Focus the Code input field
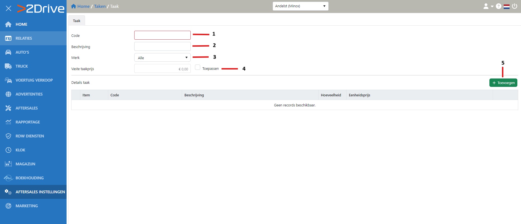 [162, 35]
